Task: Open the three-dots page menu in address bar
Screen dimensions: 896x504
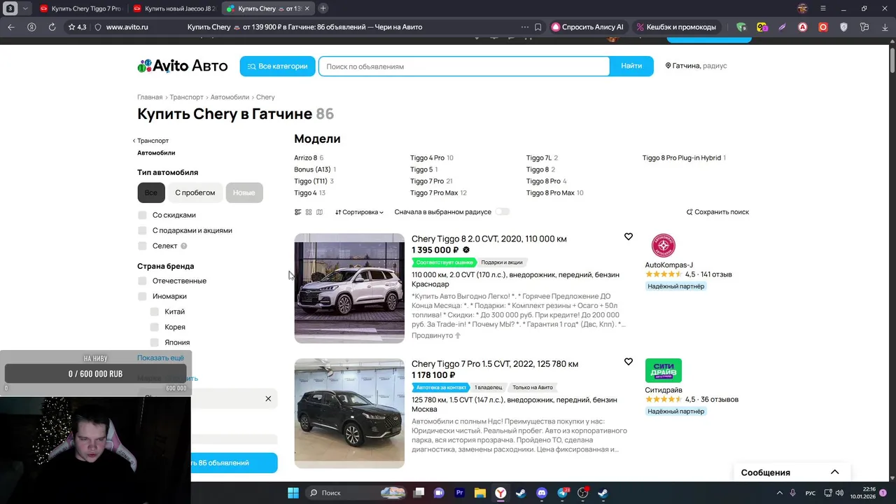Action: [525, 27]
